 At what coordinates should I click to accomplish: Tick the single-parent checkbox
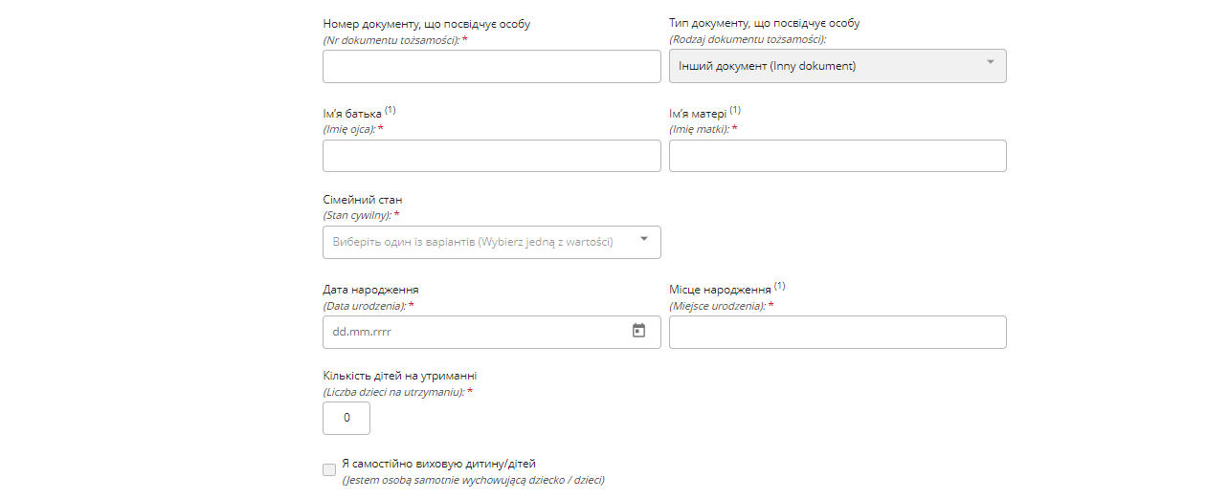(x=329, y=469)
